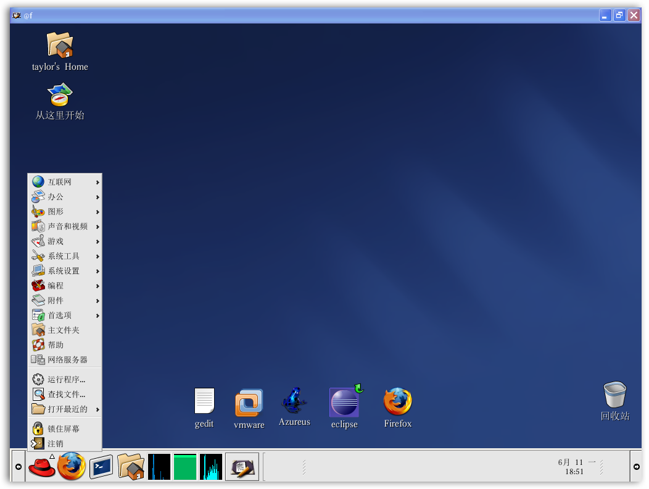Screen dimensions: 649x489
Task: Click the Red Hat main menu icon
Action: coord(41,467)
